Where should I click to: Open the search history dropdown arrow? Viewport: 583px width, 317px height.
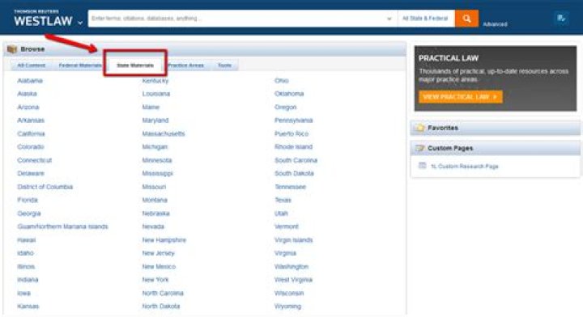pyautogui.click(x=389, y=19)
